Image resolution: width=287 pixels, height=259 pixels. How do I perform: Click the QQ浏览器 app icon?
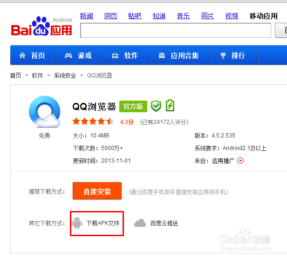point(45,112)
